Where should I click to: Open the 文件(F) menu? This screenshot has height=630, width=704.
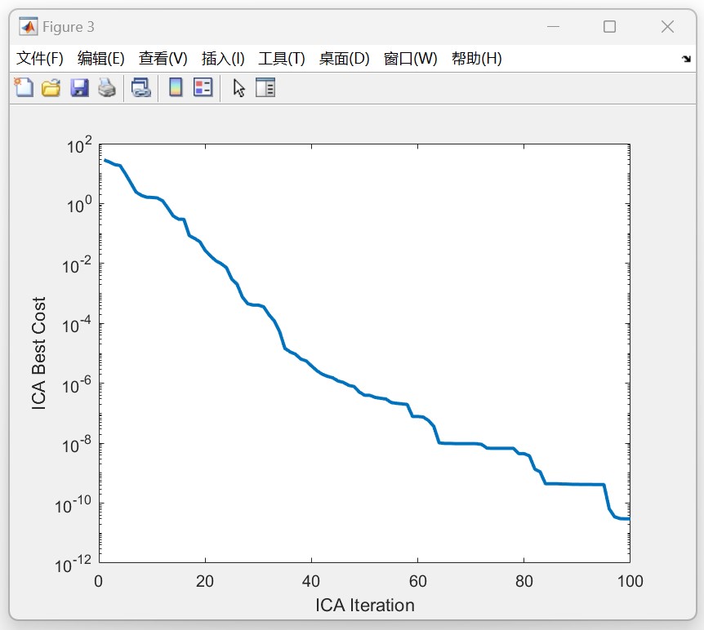pos(39,58)
